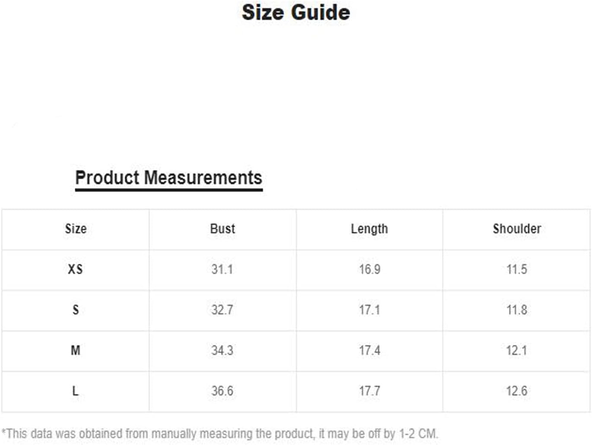This screenshot has height=445, width=592.
Task: Click the Shoulder column header
Action: click(x=517, y=229)
